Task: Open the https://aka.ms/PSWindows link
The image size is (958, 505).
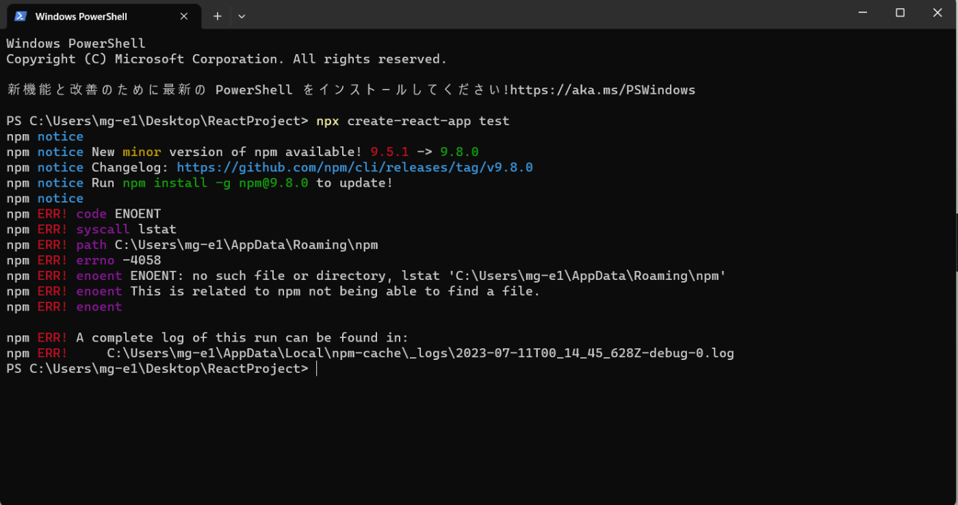Action: [x=603, y=90]
